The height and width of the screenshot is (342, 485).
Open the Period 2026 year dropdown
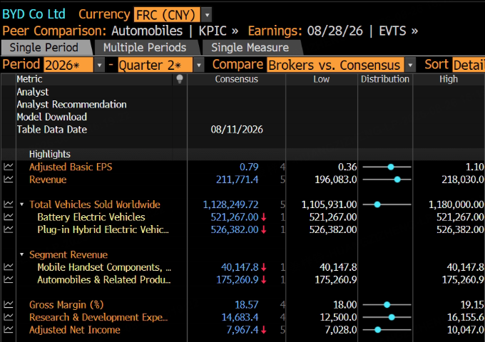tap(99, 65)
